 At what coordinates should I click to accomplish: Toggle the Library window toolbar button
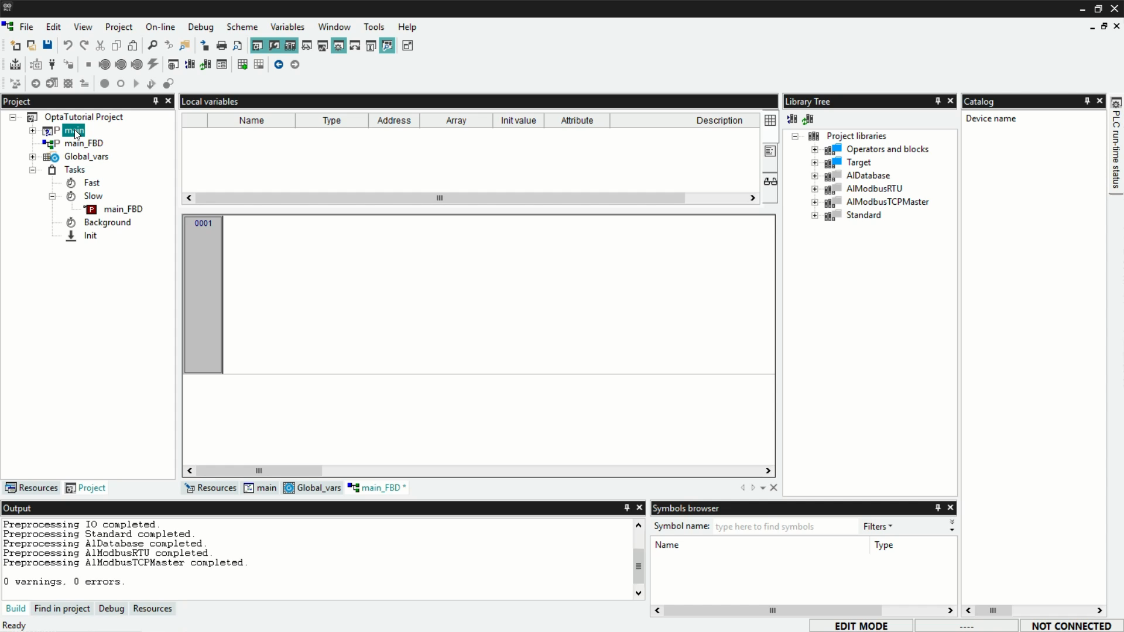(x=290, y=46)
